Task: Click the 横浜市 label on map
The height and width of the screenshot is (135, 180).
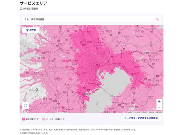Action: 85,94
